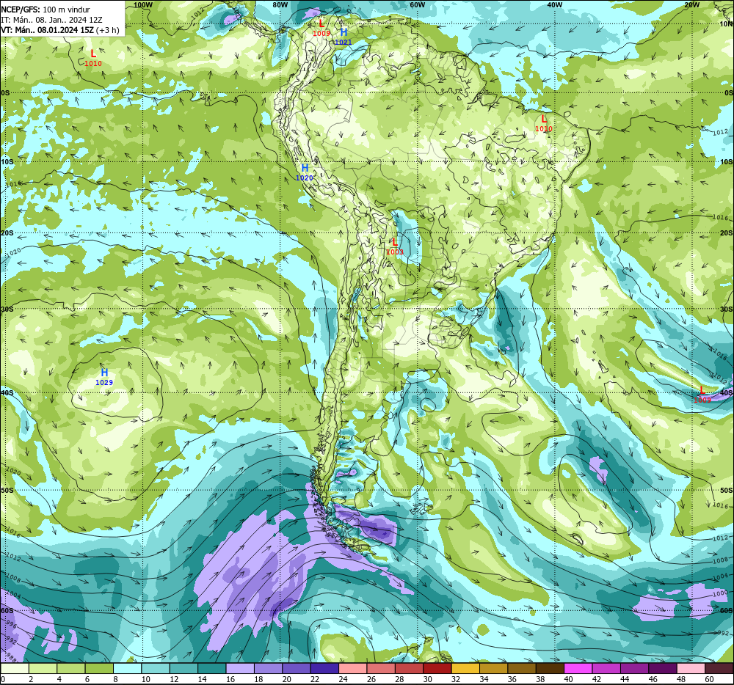Pick the pale pink 48–60 legend swatch
The height and width of the screenshot is (685, 734).
coord(691,668)
